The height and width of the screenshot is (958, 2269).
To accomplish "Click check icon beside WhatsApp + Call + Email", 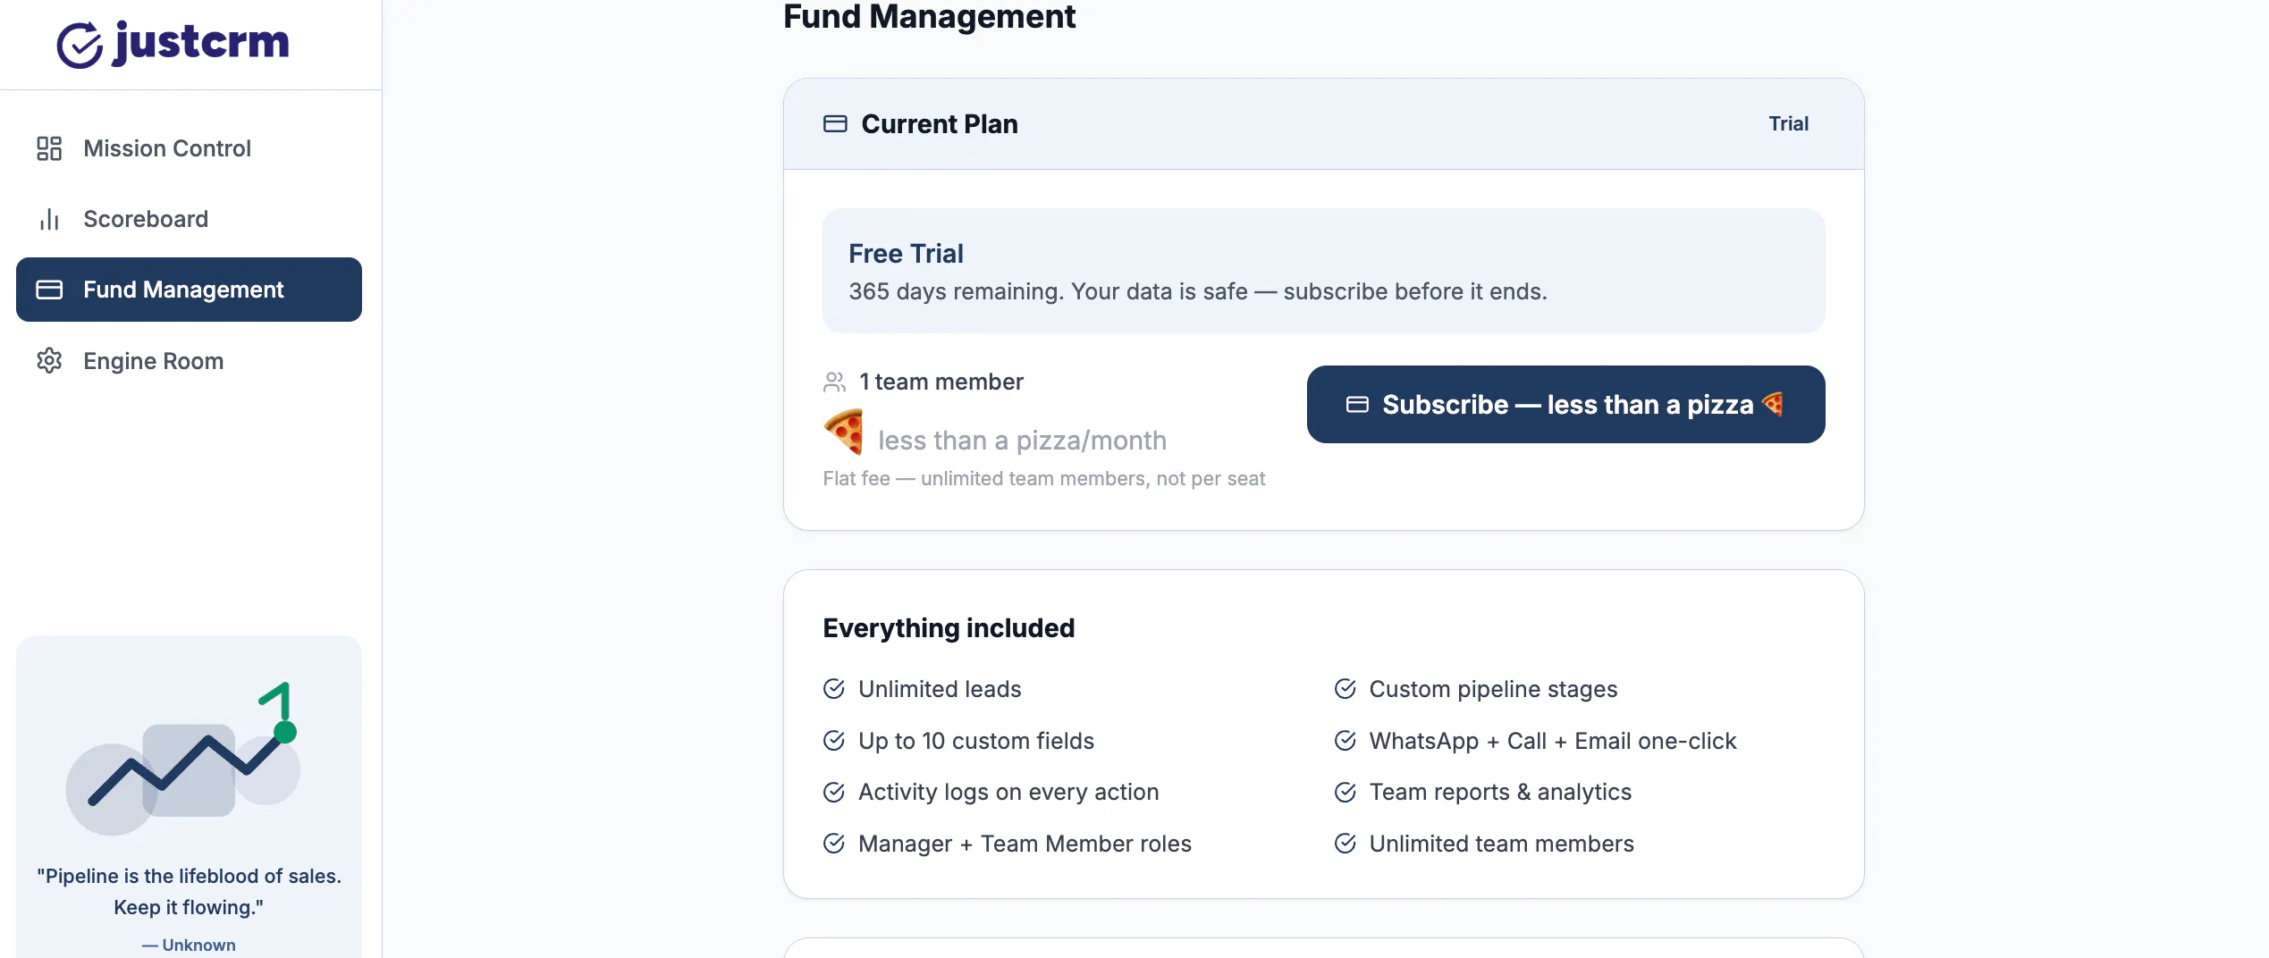I will click(1345, 741).
